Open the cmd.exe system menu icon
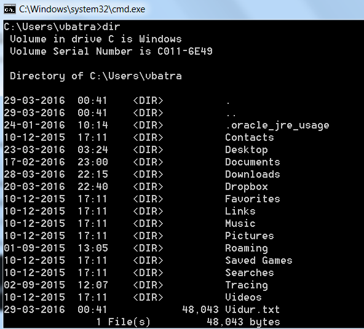Image resolution: width=364 pixels, height=329 pixels. [10, 9]
